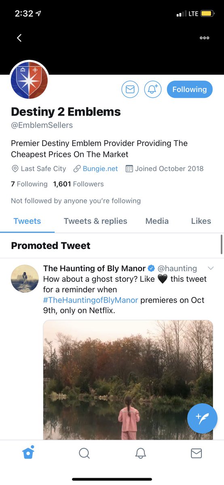Tap the back arrow icon

tap(19, 38)
